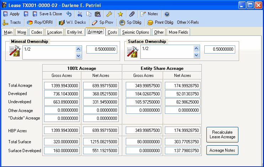Click the Apply save icon
This screenshot has height=167, width=264.
coord(6,14)
